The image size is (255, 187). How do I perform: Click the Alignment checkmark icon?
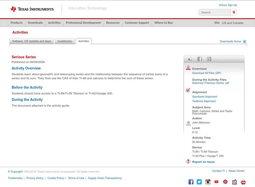click(x=188, y=90)
